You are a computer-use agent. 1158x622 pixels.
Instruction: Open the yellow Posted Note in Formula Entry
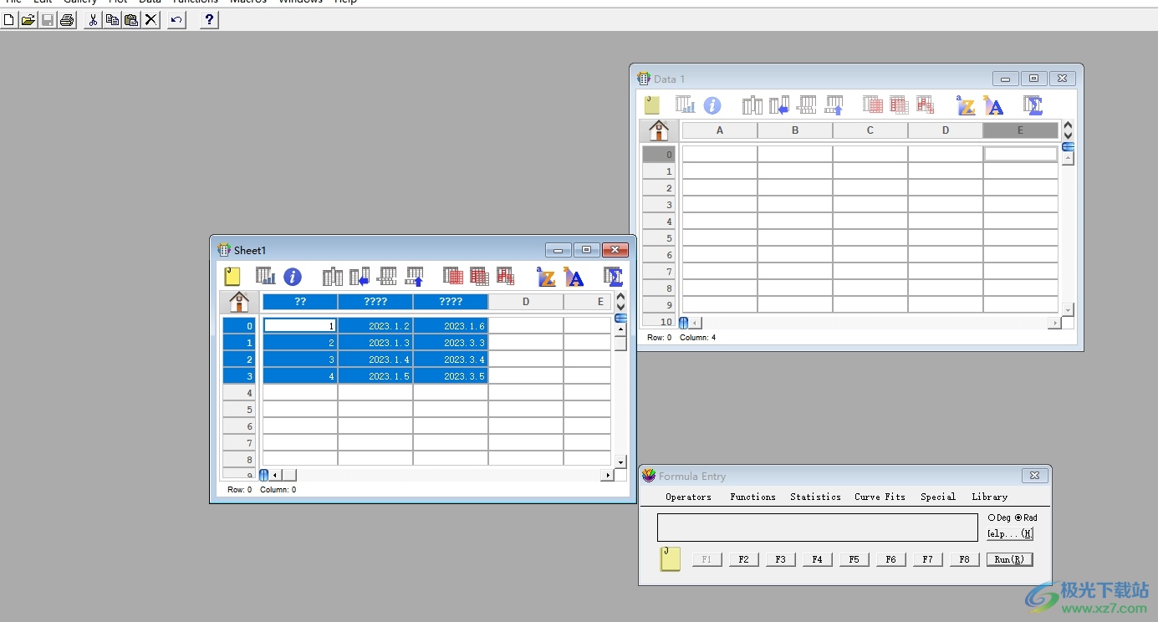(x=670, y=559)
